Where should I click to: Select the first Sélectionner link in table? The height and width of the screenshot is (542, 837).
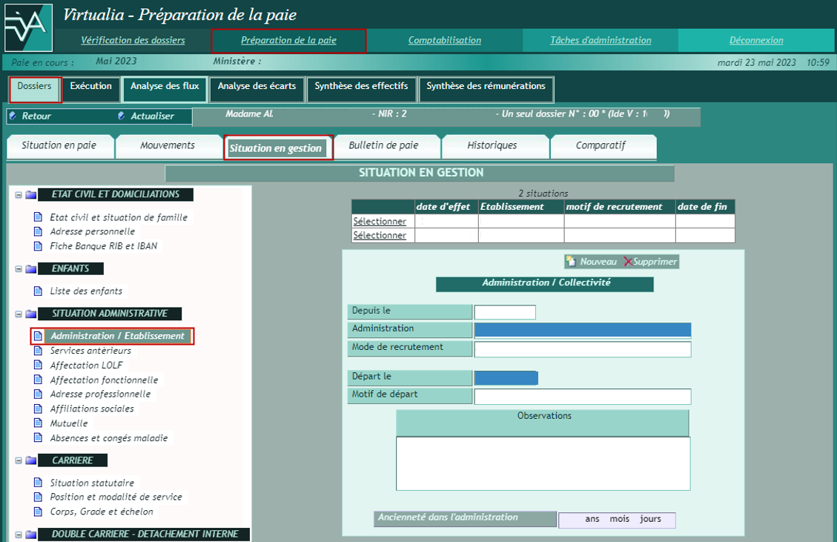pyautogui.click(x=379, y=221)
